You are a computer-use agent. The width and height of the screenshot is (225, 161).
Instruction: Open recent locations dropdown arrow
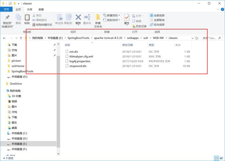pyautogui.click(x=16, y=38)
